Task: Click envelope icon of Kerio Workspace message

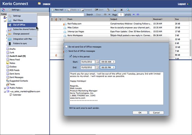Action: (65, 36)
